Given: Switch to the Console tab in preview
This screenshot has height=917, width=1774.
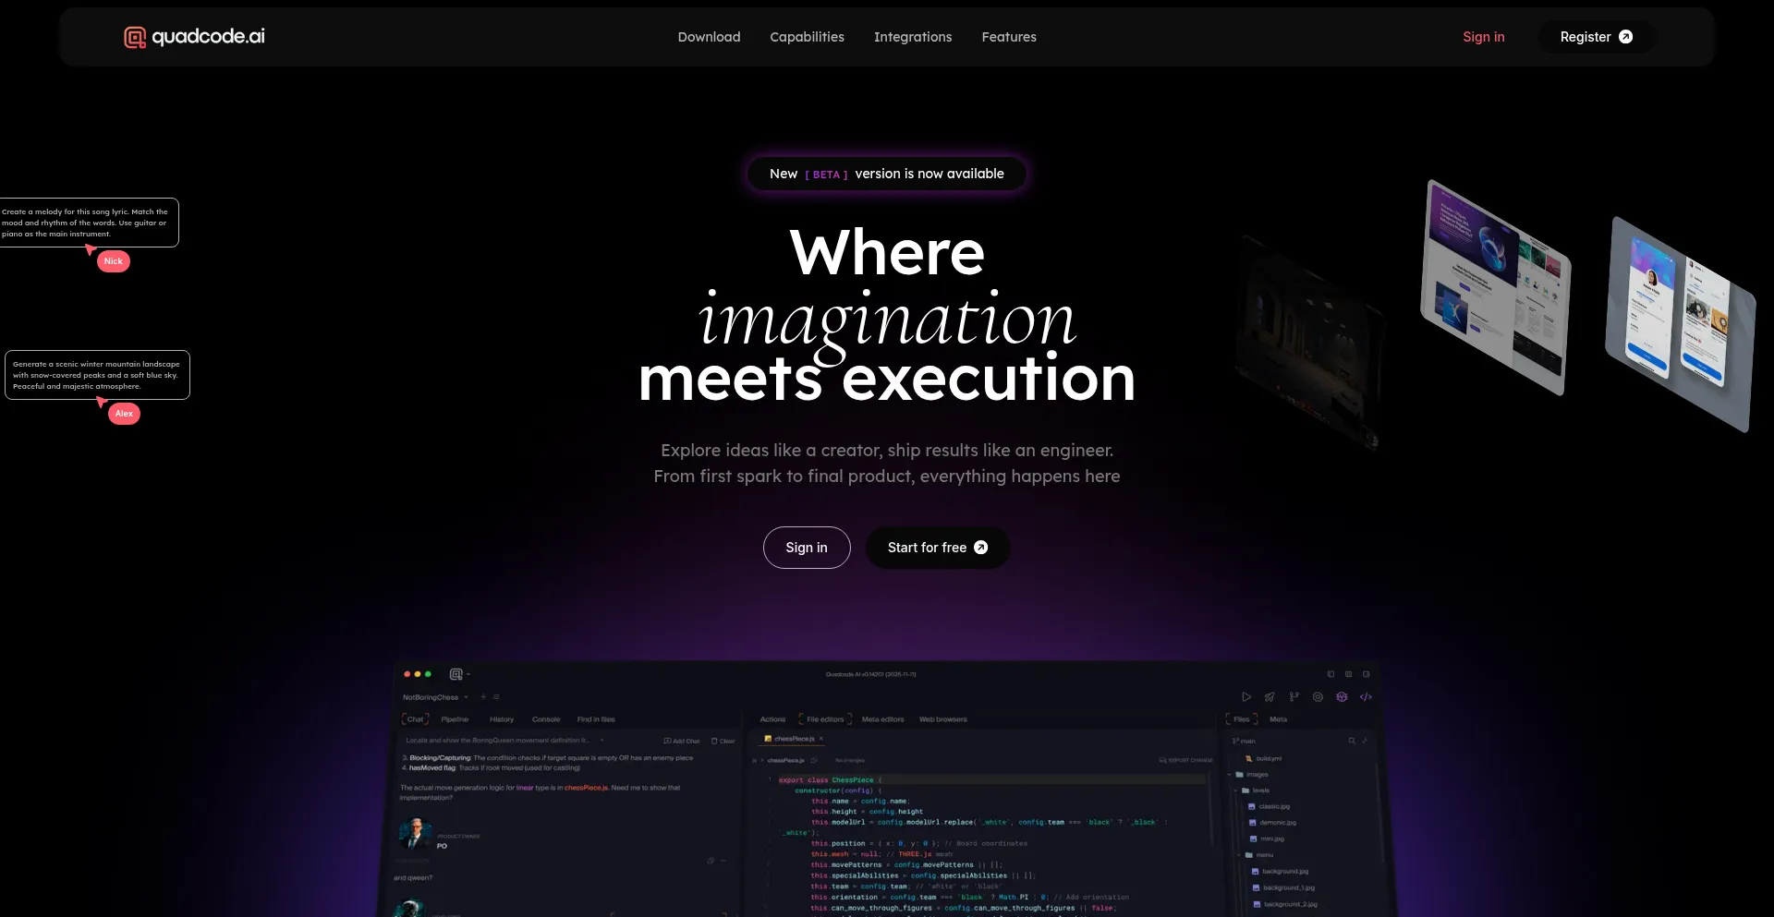Looking at the screenshot, I should point(546,719).
